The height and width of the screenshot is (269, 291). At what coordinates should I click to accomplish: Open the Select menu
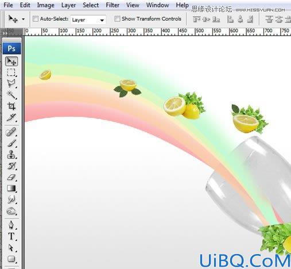(x=91, y=5)
